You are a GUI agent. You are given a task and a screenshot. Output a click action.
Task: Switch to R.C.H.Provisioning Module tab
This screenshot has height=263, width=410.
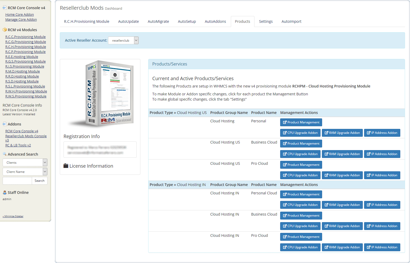(87, 21)
